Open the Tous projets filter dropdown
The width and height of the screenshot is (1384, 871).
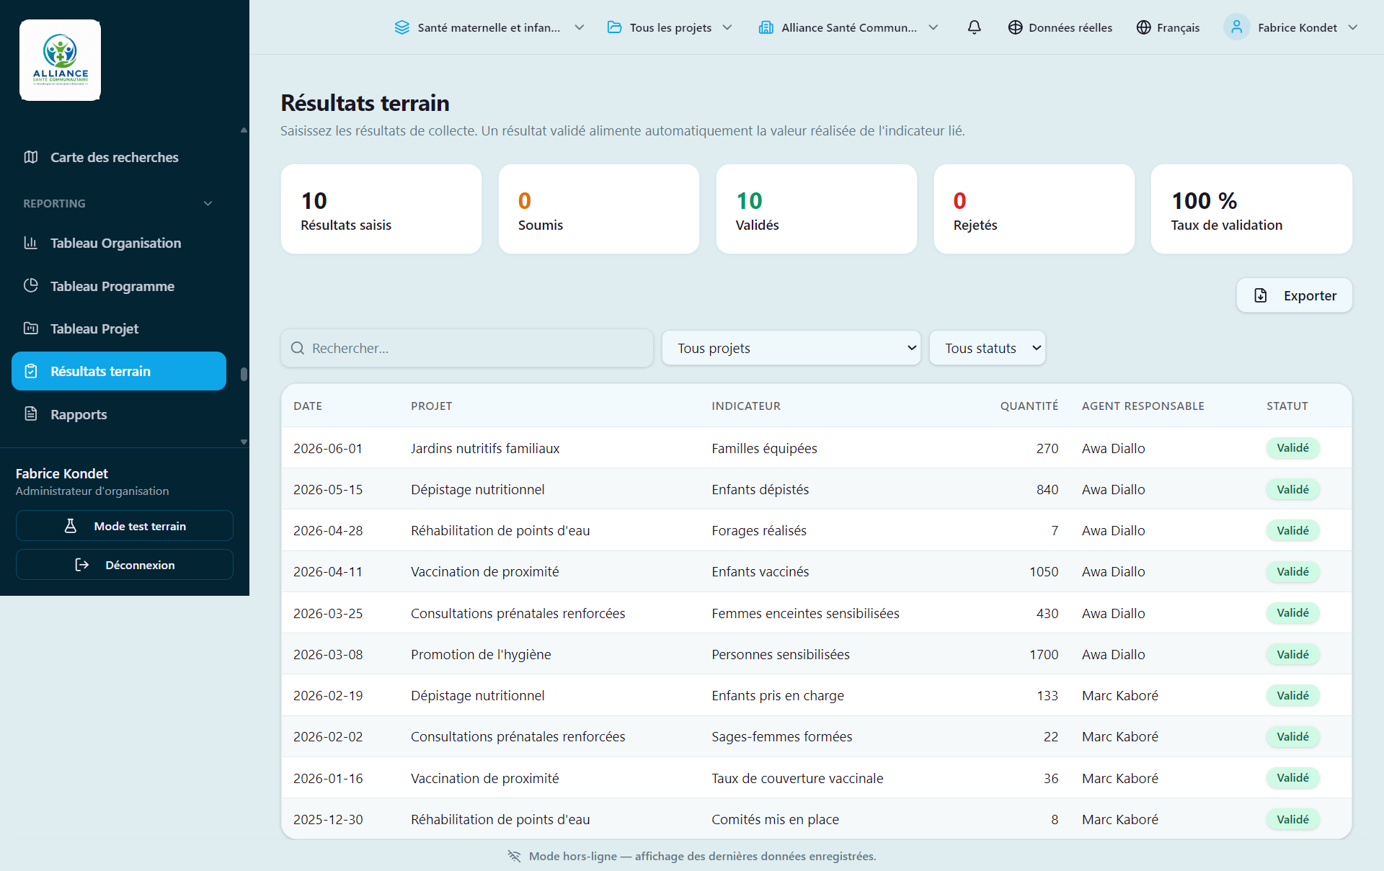click(x=791, y=348)
